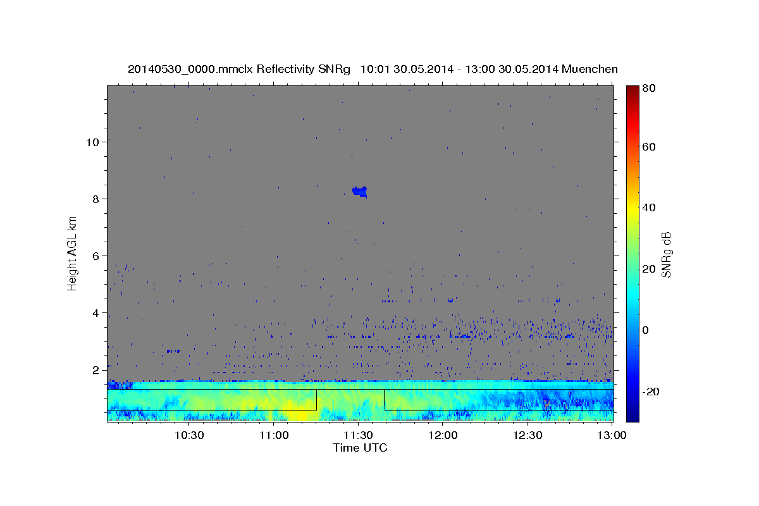Click the blue echo blob near 8 km

[360, 191]
